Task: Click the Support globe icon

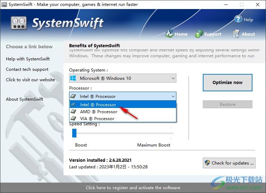Action: coord(199,34)
